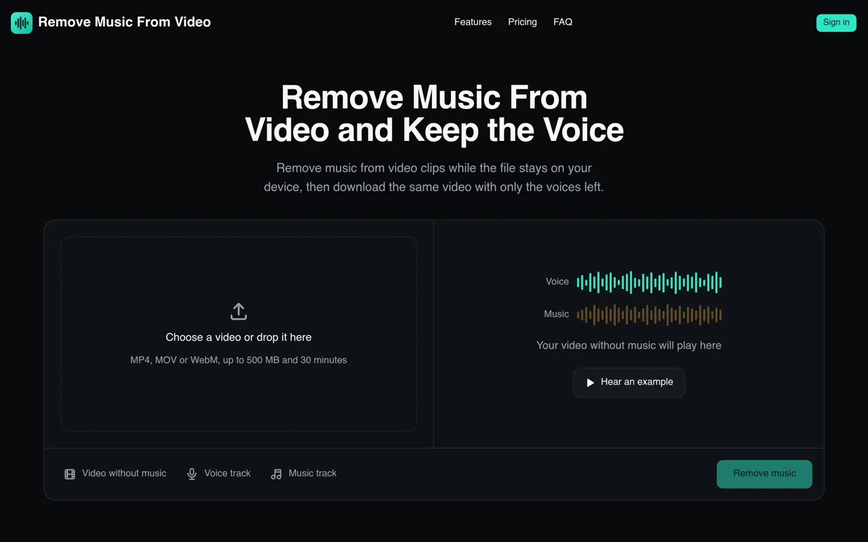Click the main heading Remove Music From Video and Keep the Voice
868x542 pixels.
[434, 114]
